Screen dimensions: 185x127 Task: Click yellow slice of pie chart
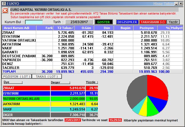point(144,109)
